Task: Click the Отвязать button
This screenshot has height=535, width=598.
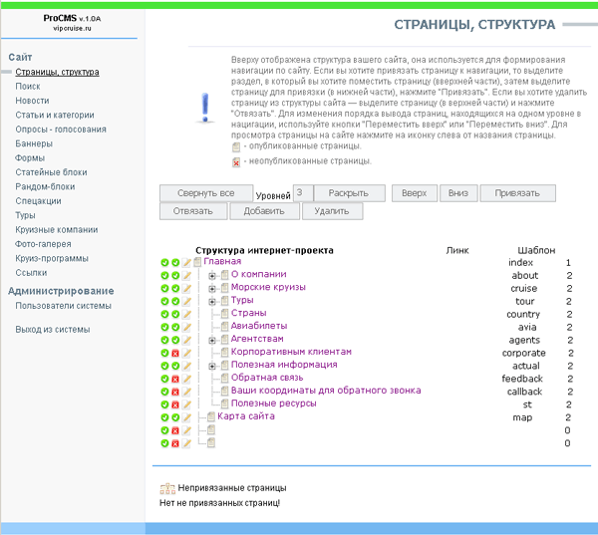Action: pos(193,211)
